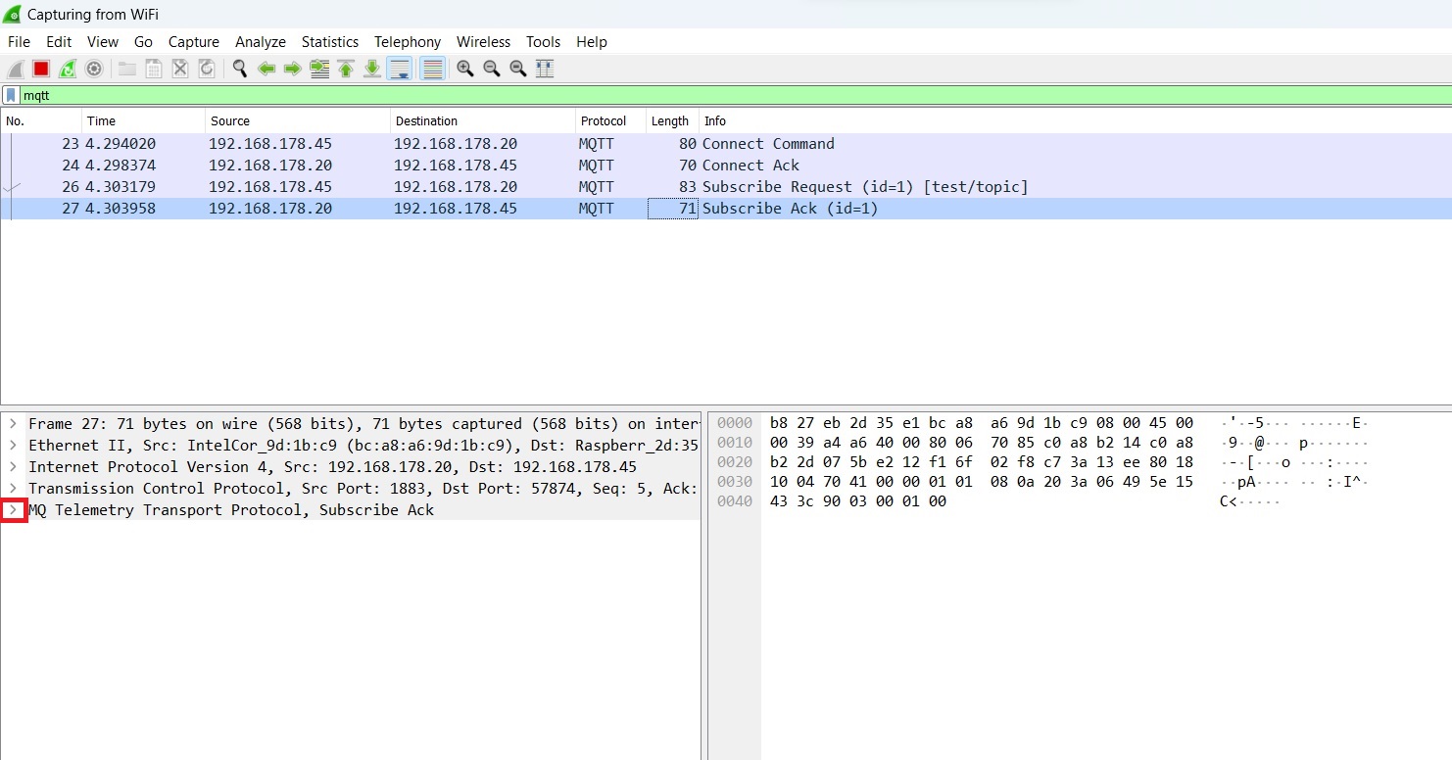Image resolution: width=1452 pixels, height=760 pixels.
Task: Open the Telephony menu
Action: pyautogui.click(x=407, y=41)
